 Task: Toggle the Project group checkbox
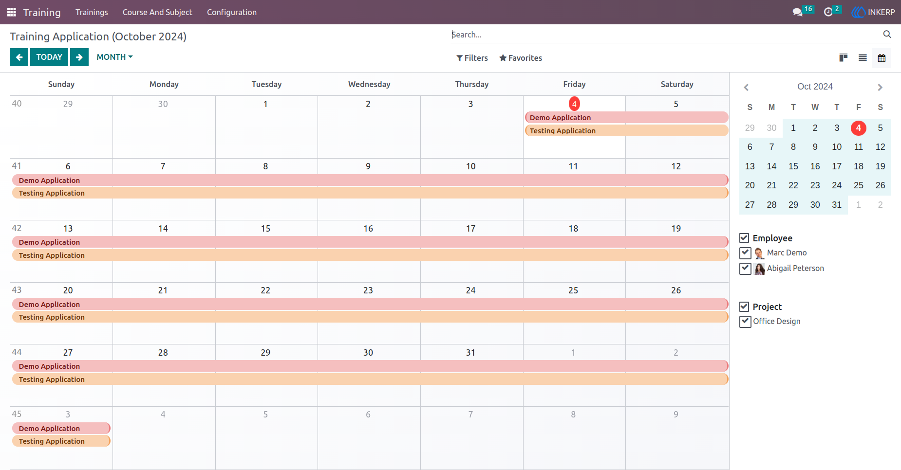point(744,307)
